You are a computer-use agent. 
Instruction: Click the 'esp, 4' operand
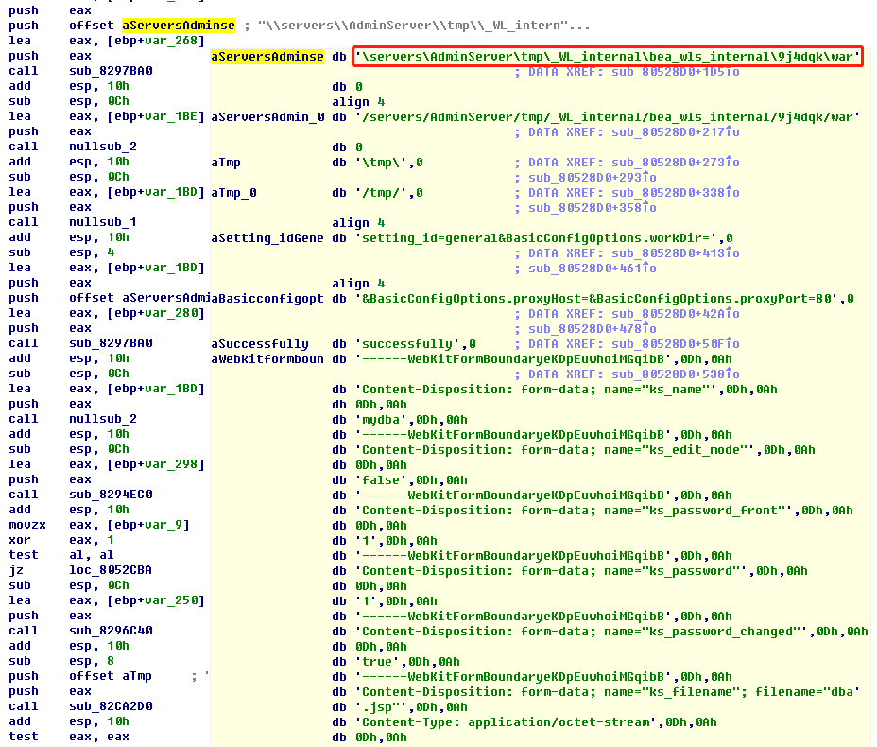point(91,252)
